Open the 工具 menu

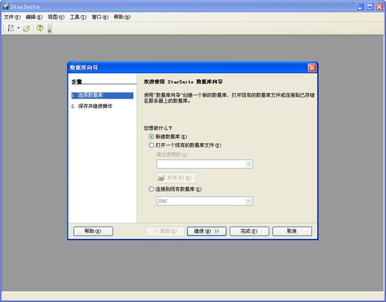[x=78, y=17]
